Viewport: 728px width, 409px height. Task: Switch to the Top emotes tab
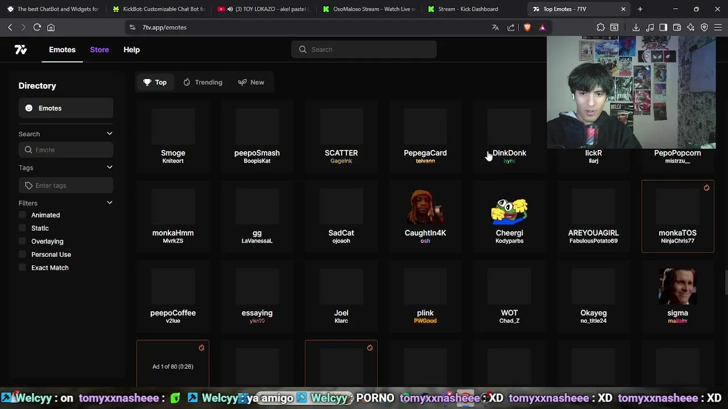click(155, 82)
